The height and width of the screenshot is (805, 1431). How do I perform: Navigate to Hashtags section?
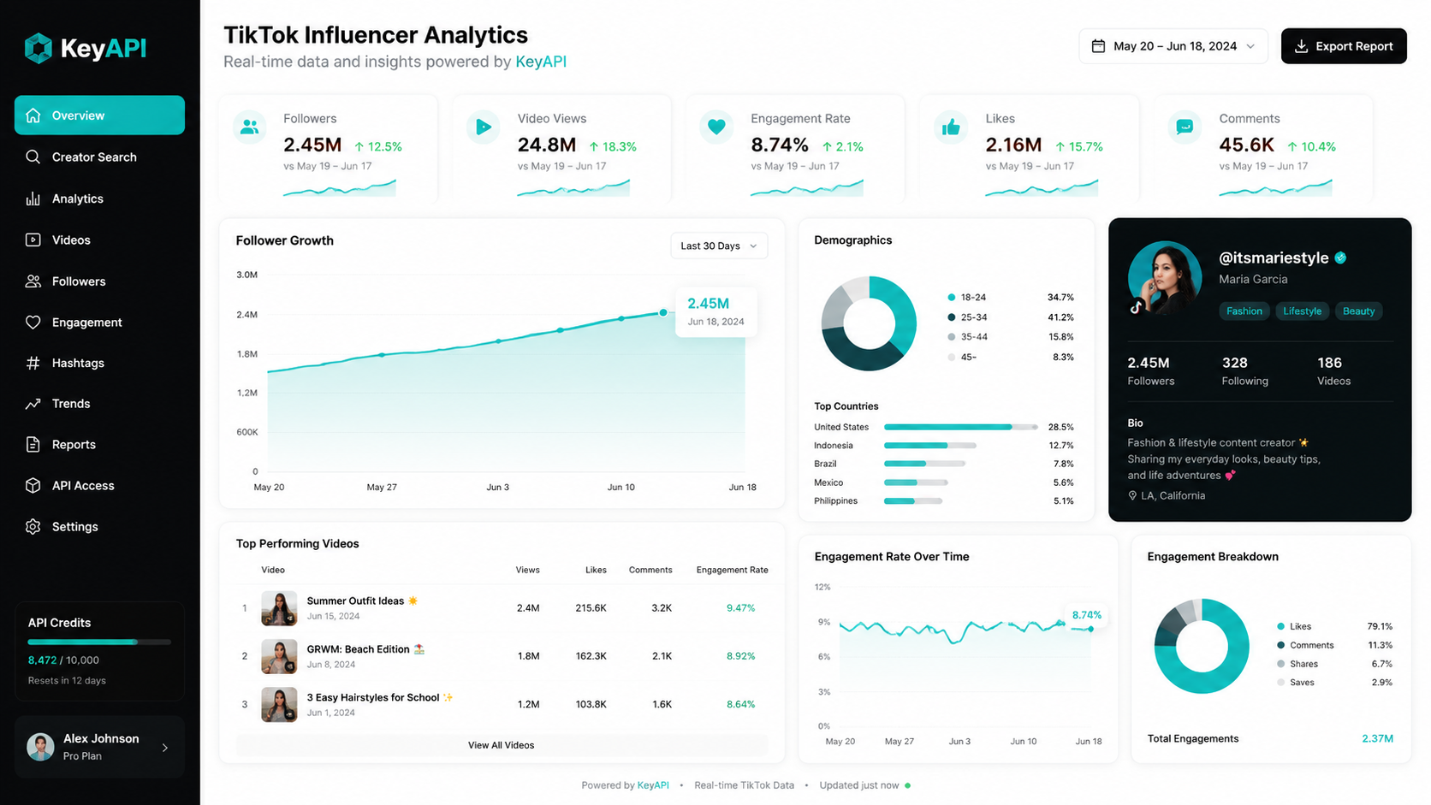point(99,363)
